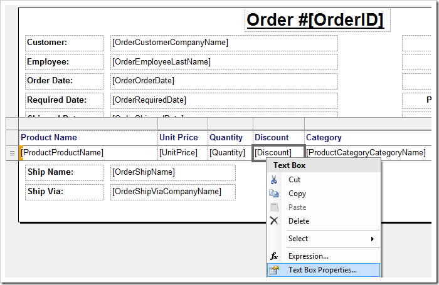Select the [Discount] cell
The width and height of the screenshot is (439, 285).
tap(278, 153)
